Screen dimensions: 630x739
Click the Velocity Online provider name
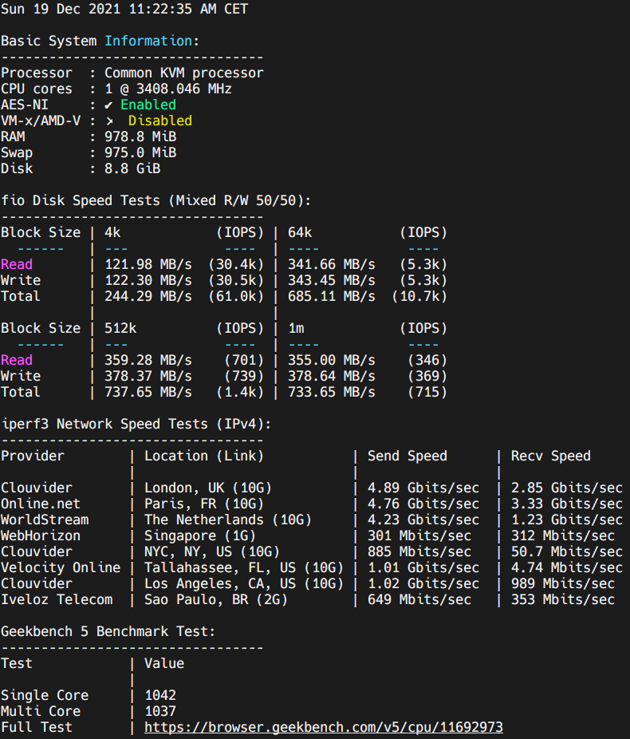[60, 567]
